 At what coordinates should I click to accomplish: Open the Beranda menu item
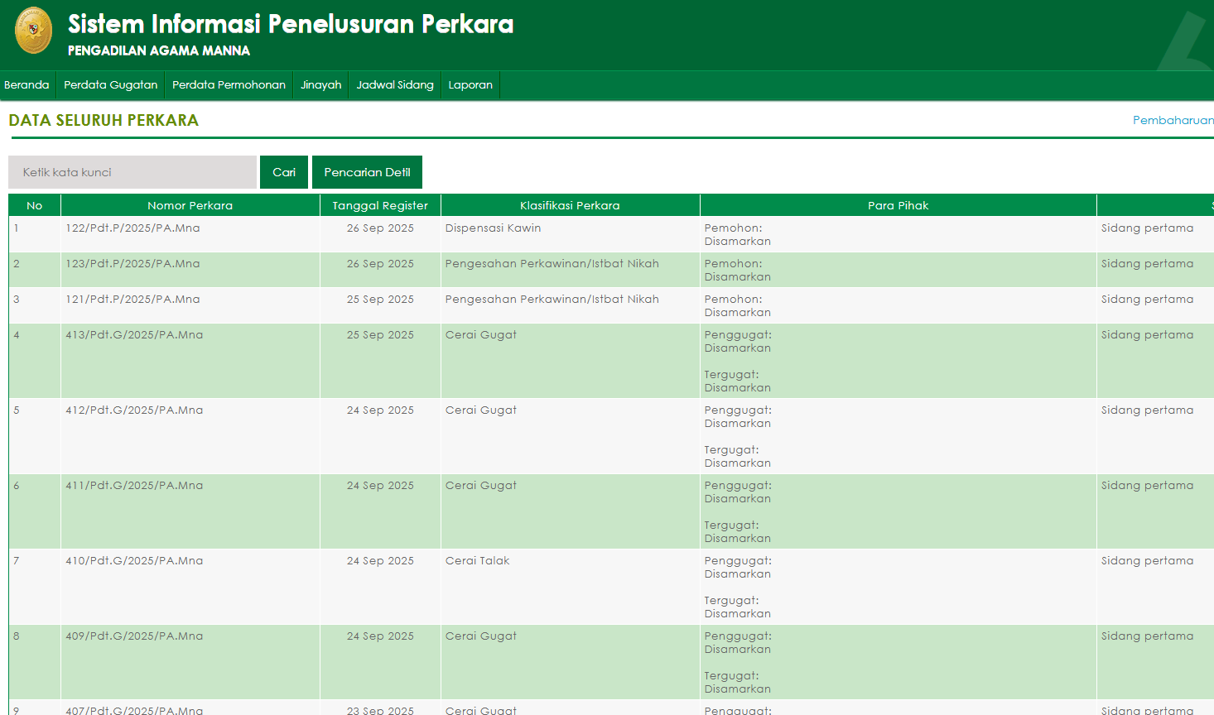[x=26, y=85]
